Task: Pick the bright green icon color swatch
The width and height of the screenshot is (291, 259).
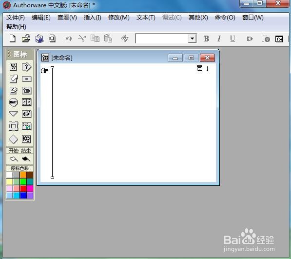Action: click(23, 181)
